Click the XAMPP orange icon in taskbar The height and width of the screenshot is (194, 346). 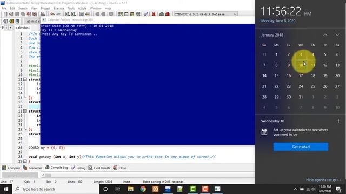(x=155, y=189)
